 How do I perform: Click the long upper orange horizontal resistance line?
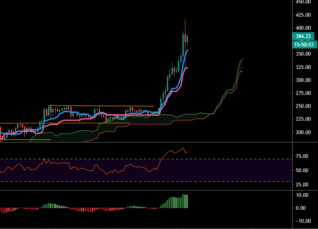coord(100,106)
